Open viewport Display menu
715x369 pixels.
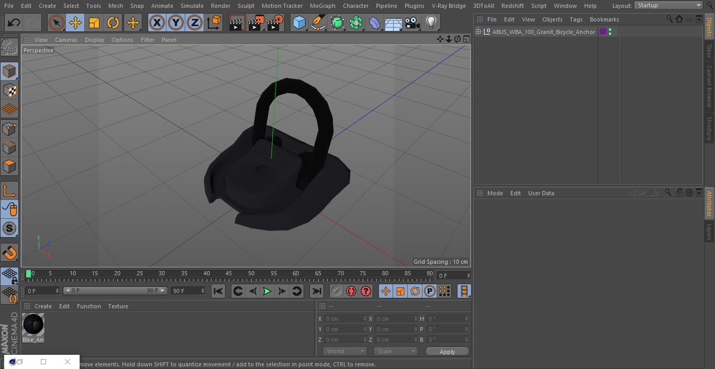94,40
